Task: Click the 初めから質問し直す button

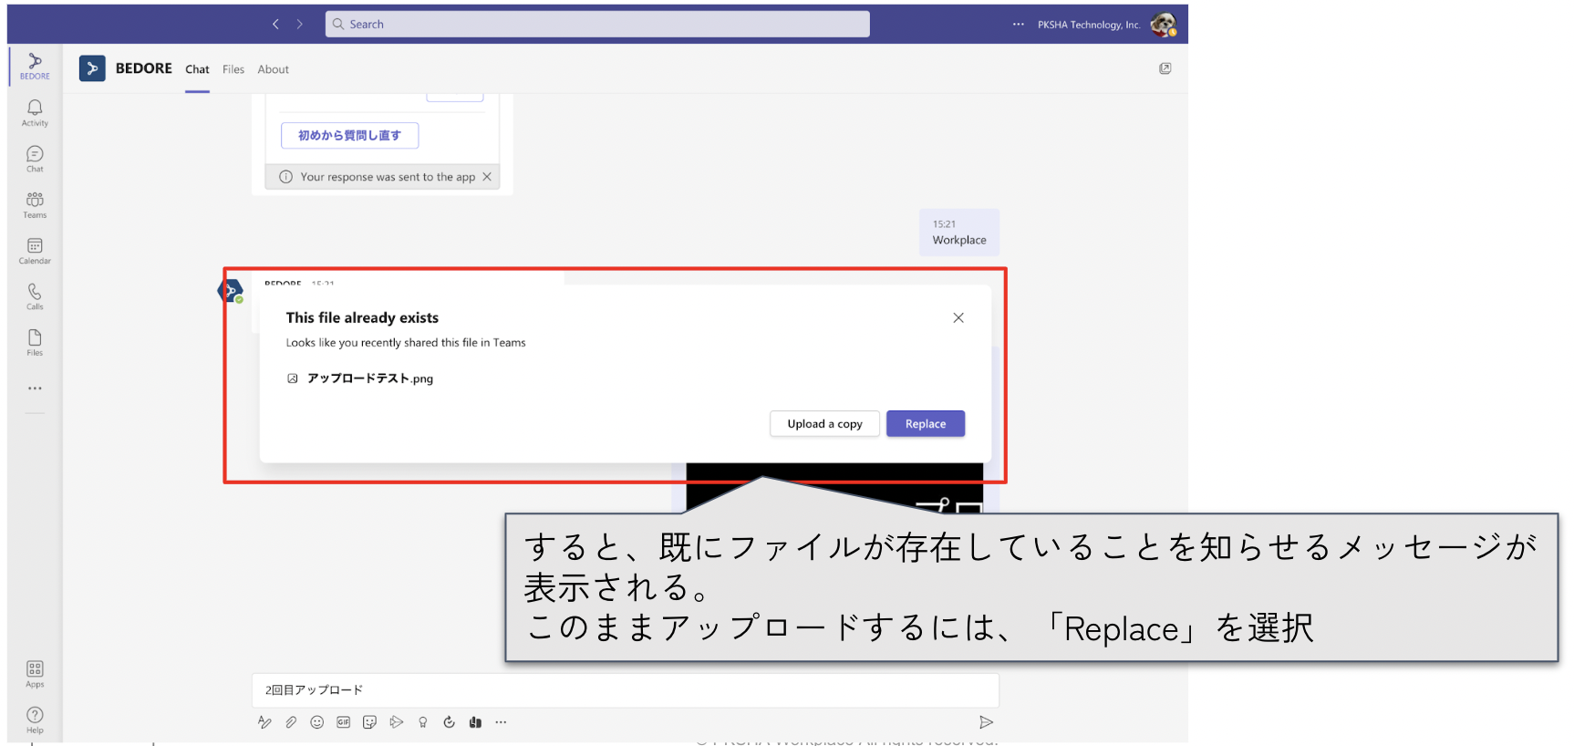Action: [x=349, y=135]
